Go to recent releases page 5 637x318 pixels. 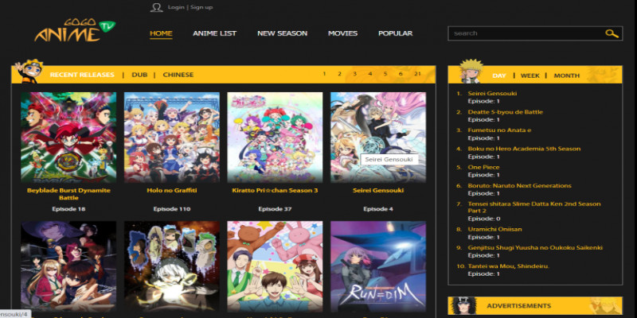[x=385, y=74]
